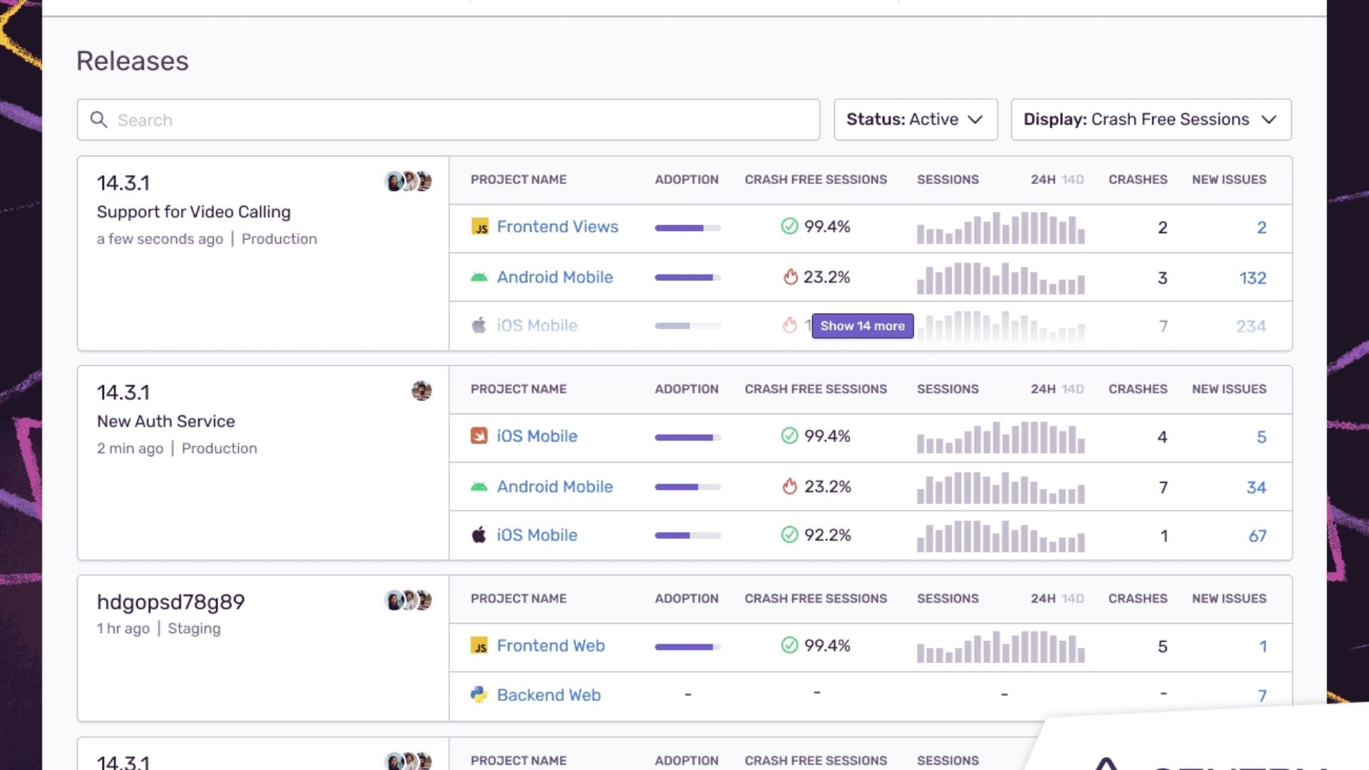Click Frontend Views adoption progress bar
1369x770 pixels.
tap(687, 228)
